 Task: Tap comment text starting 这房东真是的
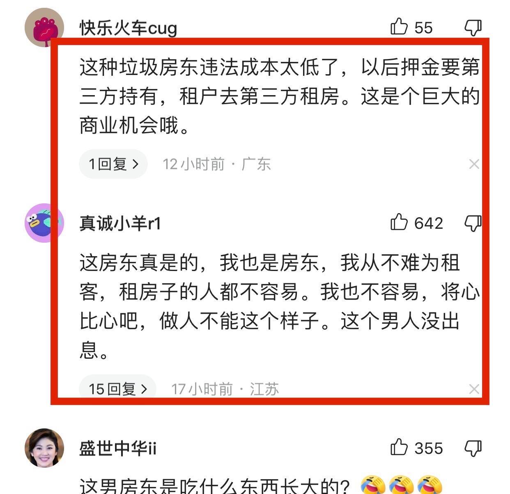[x=280, y=306]
